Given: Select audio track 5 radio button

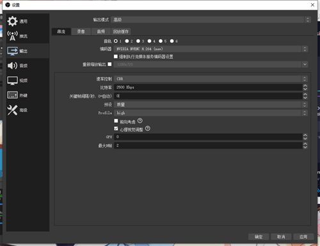Looking at the screenshot, I should pos(161,41).
